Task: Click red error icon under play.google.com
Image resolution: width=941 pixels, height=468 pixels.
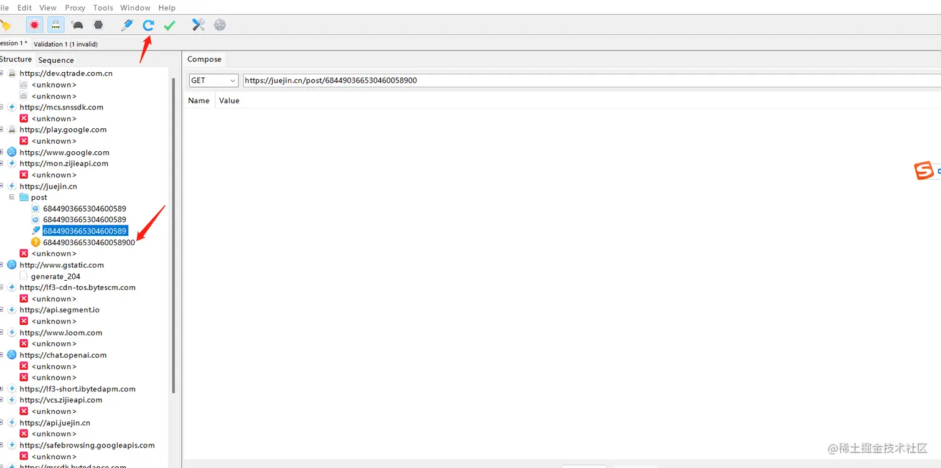Action: coord(24,141)
